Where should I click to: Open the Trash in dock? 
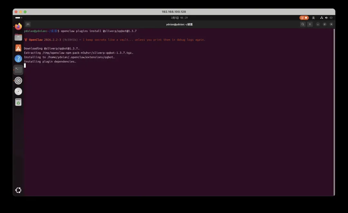point(18,102)
